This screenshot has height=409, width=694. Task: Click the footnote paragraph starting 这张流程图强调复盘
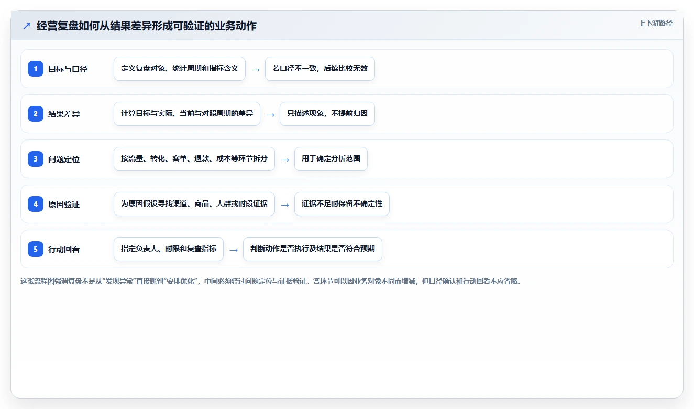click(x=271, y=281)
